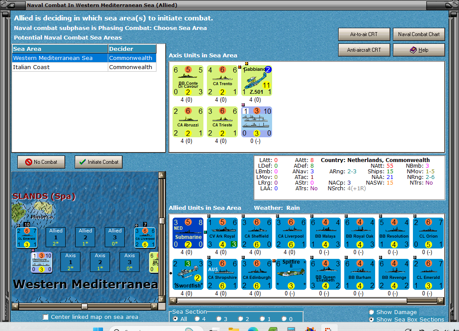The width and height of the screenshot is (459, 331).
Task: Select the CA Trieste Axis cruiser
Action: (222, 122)
